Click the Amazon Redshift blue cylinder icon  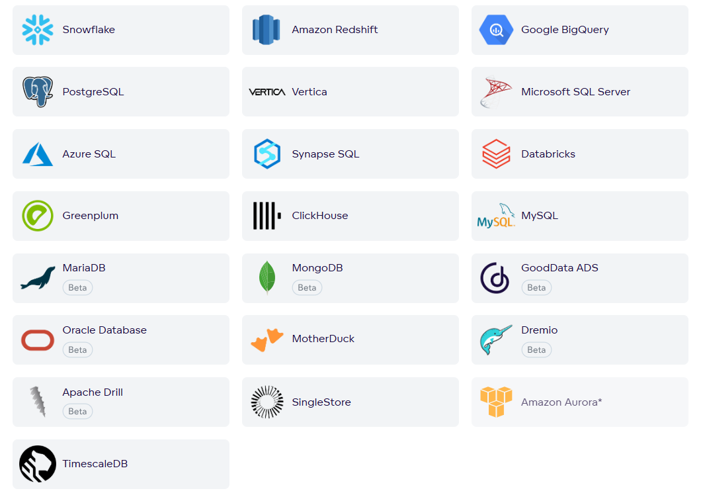(x=266, y=30)
